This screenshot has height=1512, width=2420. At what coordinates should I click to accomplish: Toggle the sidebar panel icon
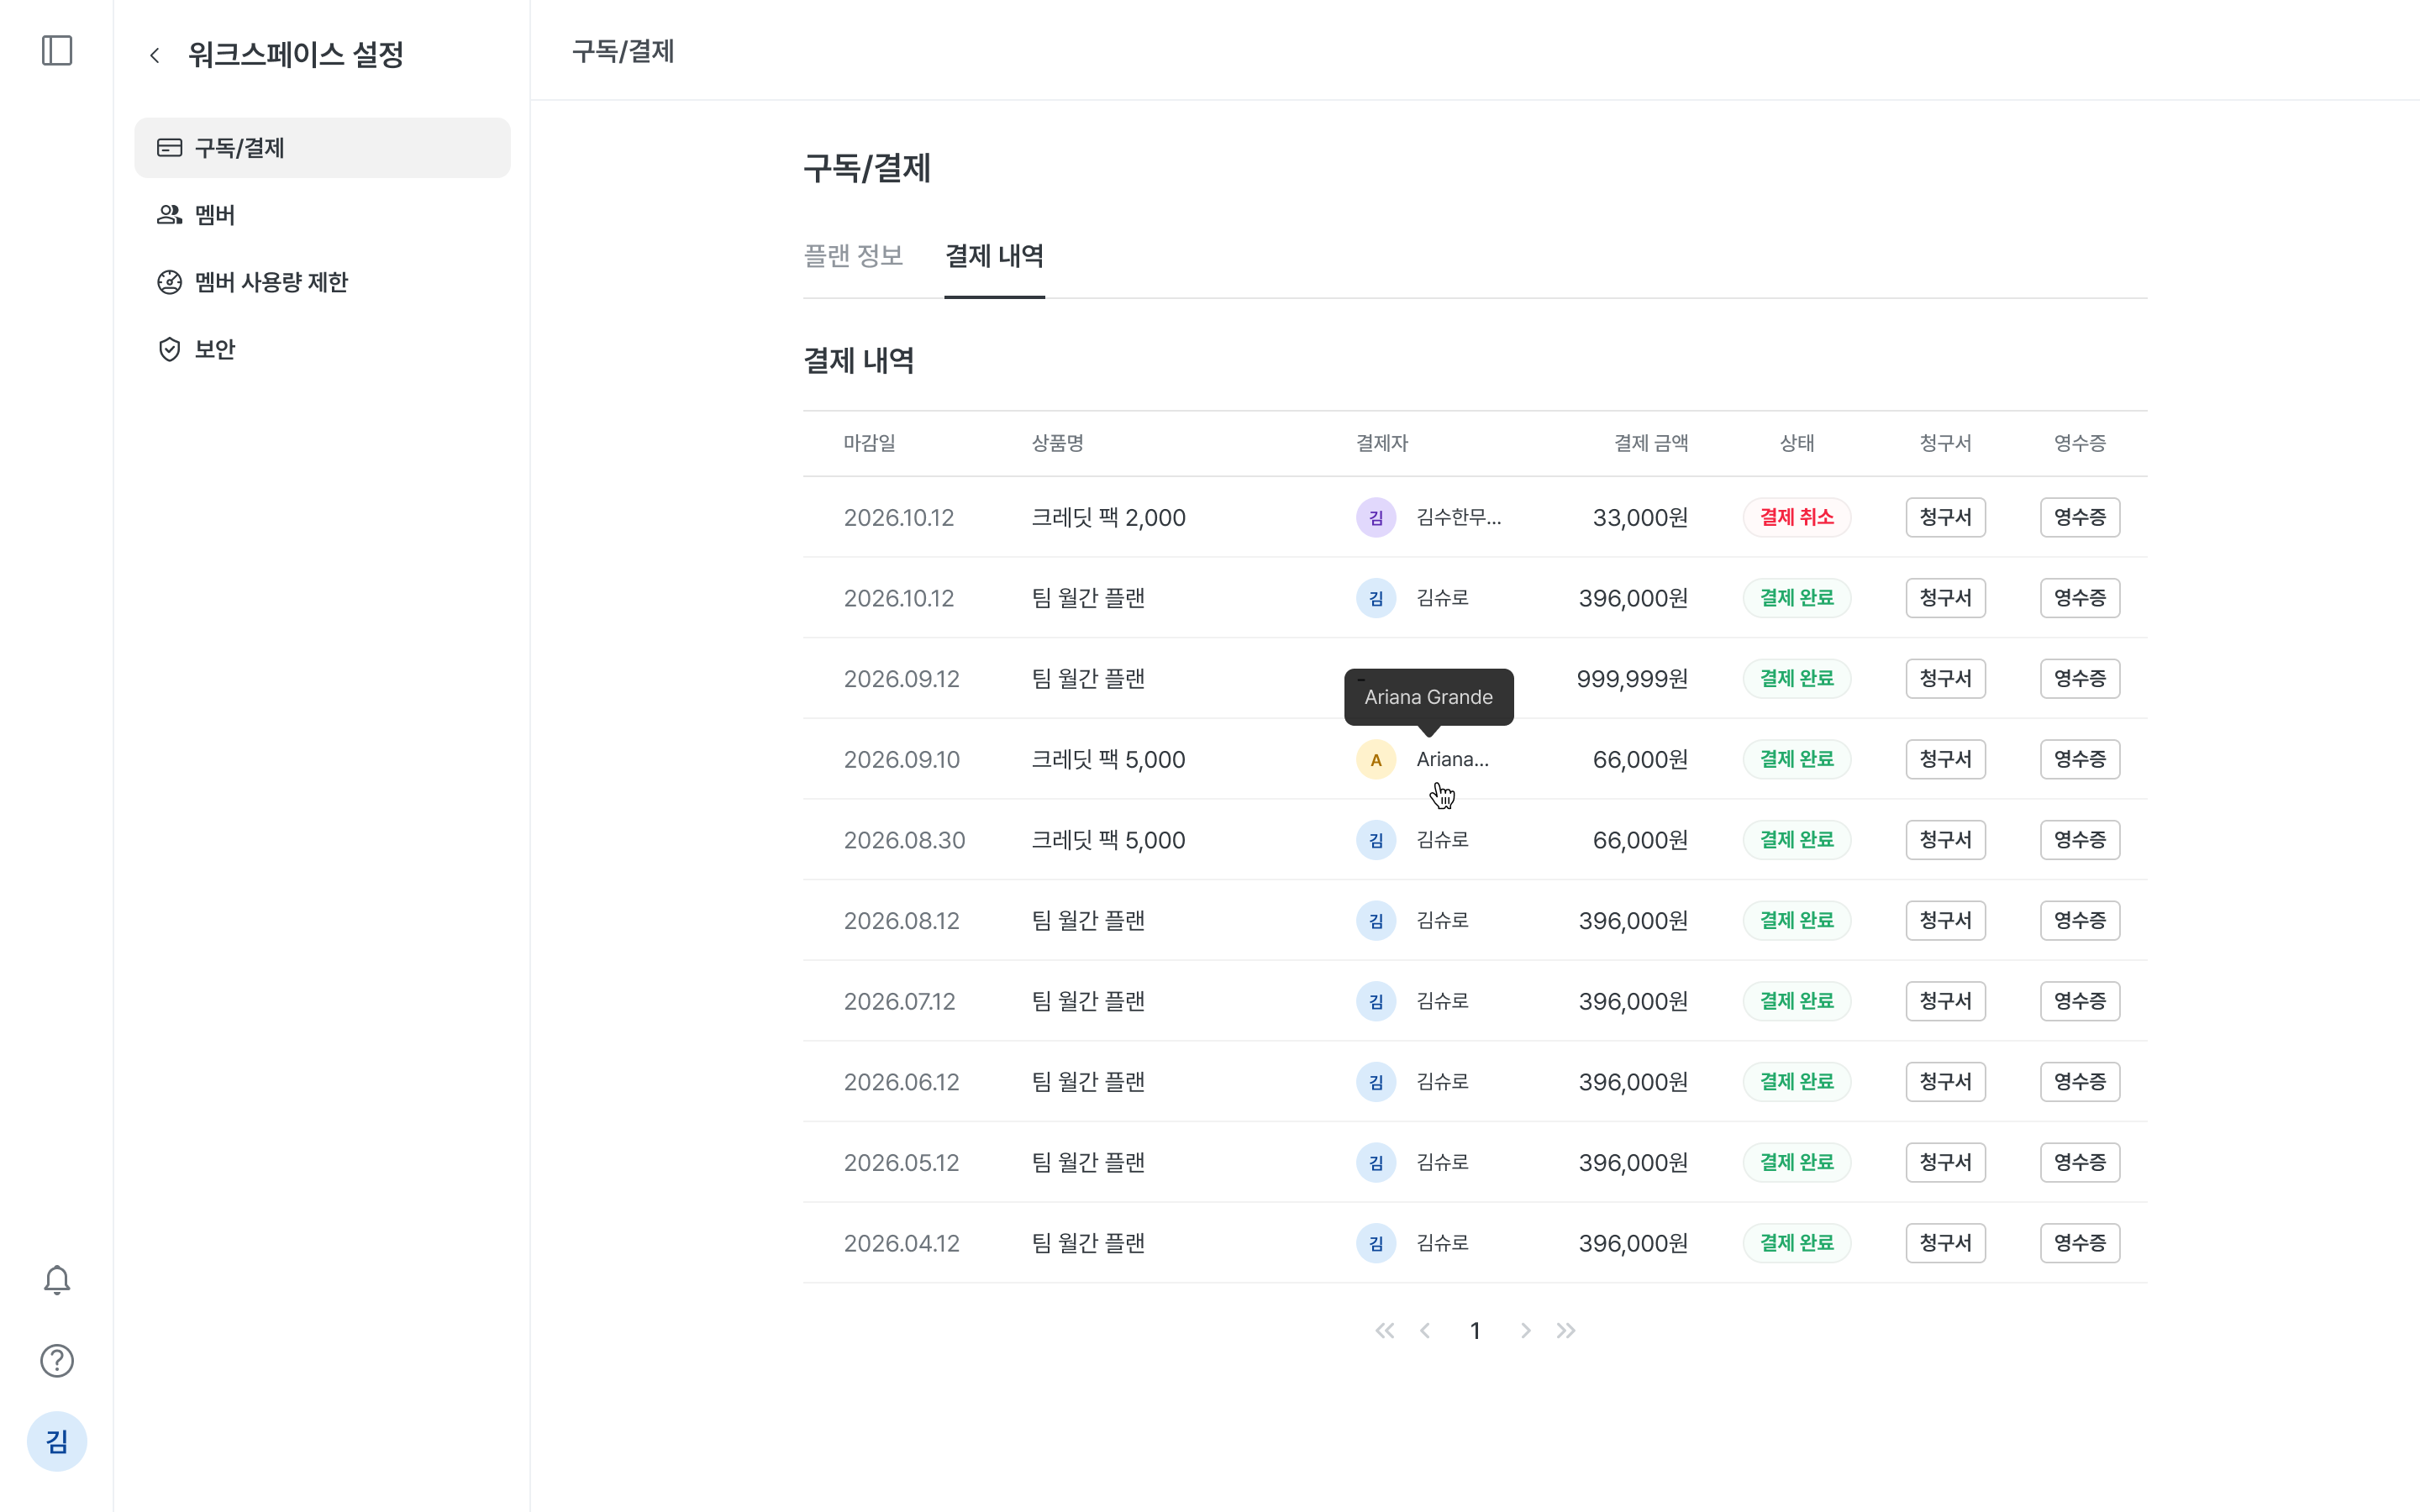coord(57,50)
